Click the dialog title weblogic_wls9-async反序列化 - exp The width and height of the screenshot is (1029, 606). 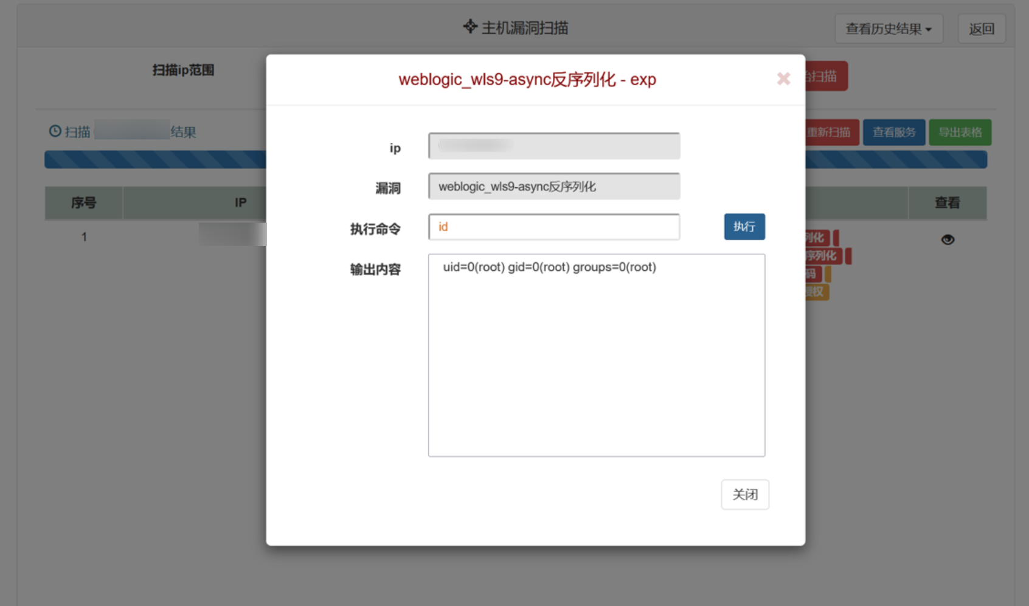point(527,79)
